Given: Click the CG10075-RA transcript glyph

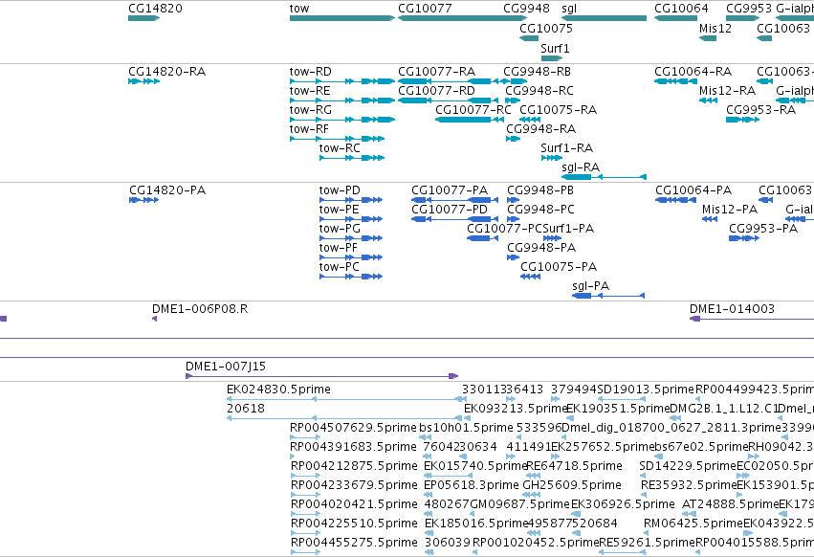Looking at the screenshot, I should coord(530,120).
